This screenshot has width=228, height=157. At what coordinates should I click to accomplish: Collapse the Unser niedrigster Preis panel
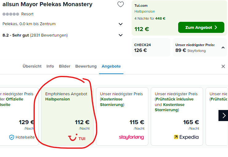tap(223, 48)
